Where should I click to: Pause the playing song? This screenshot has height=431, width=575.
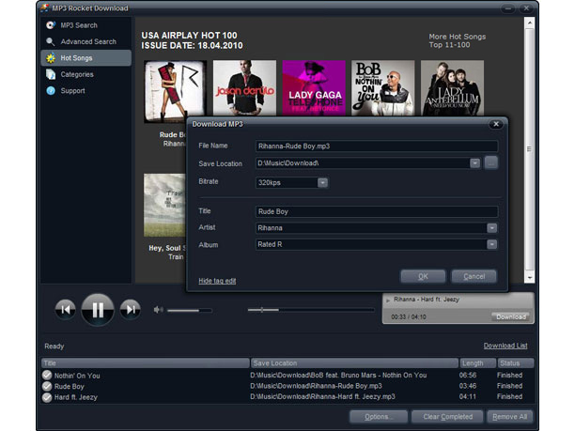point(98,310)
